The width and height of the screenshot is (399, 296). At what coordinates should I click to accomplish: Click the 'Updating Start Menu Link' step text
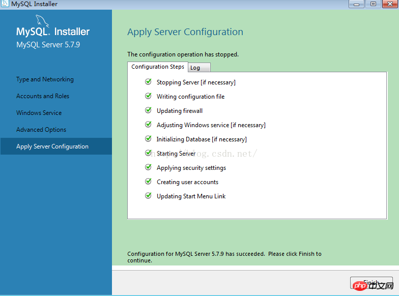click(191, 196)
